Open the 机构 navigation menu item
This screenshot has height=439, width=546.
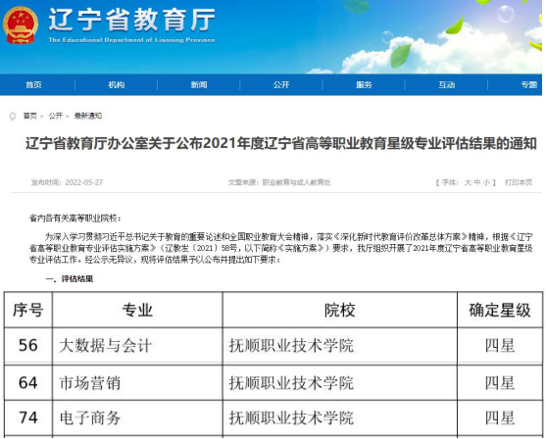117,84
